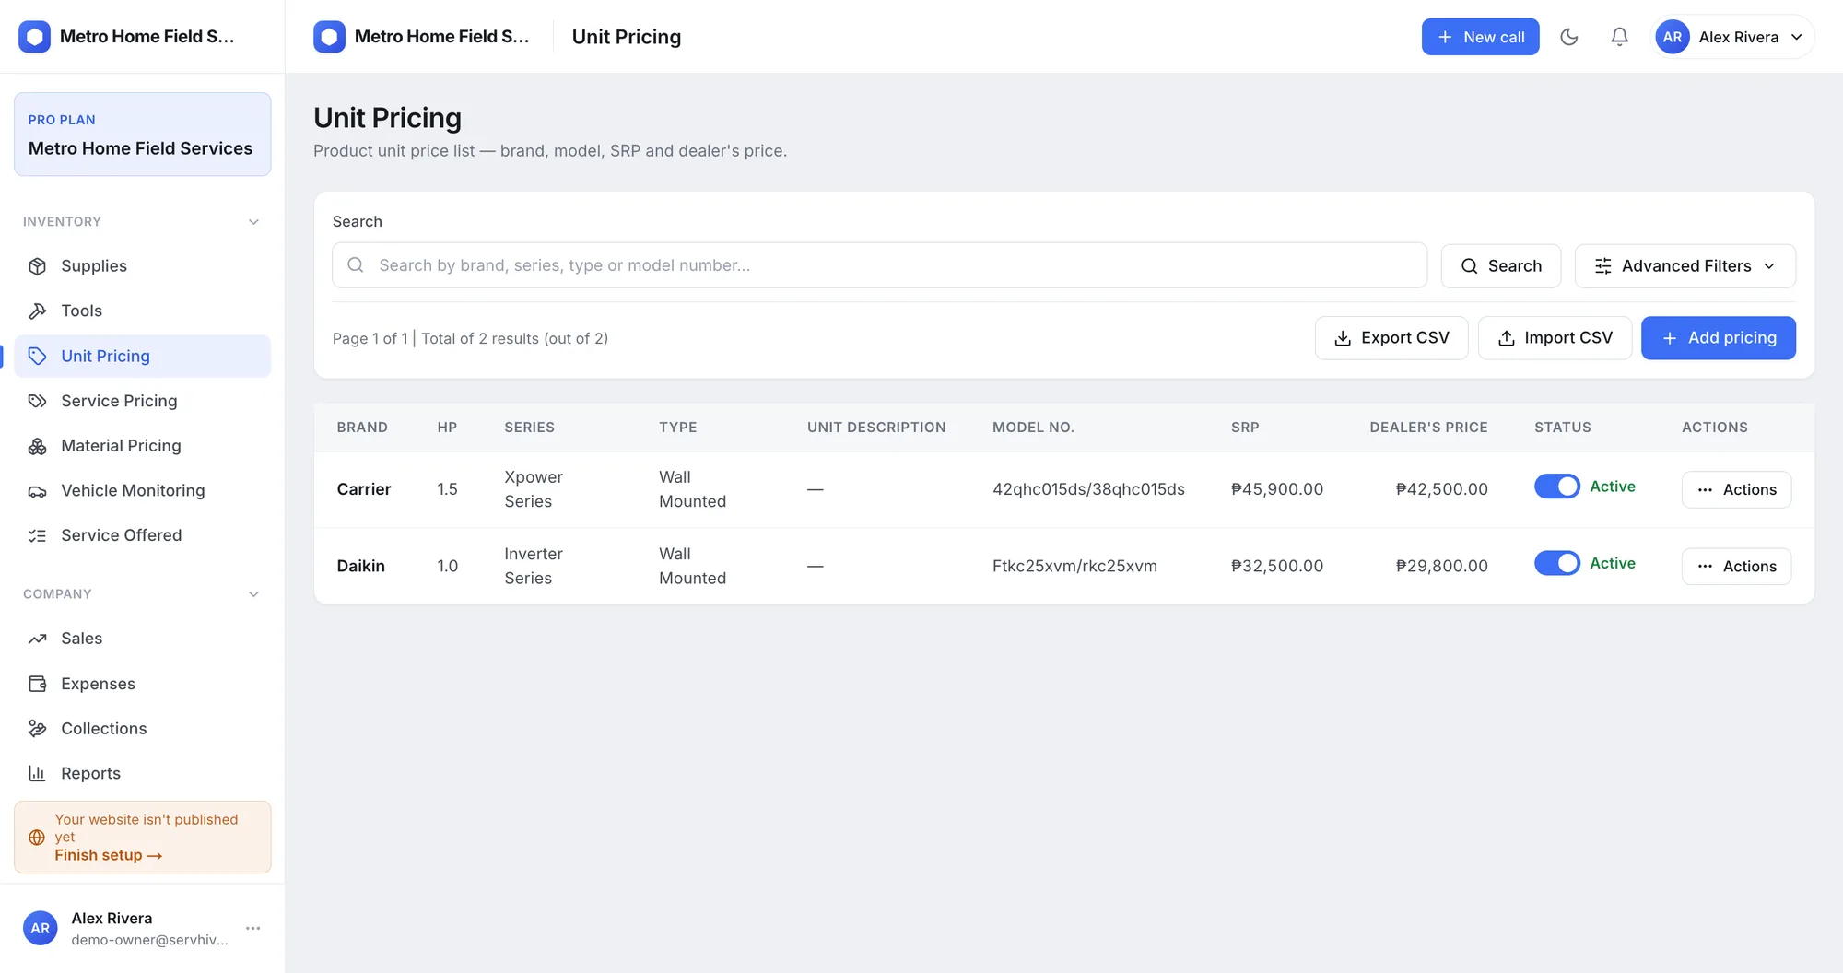
Task: Collapse the Inventory section
Action: click(253, 222)
